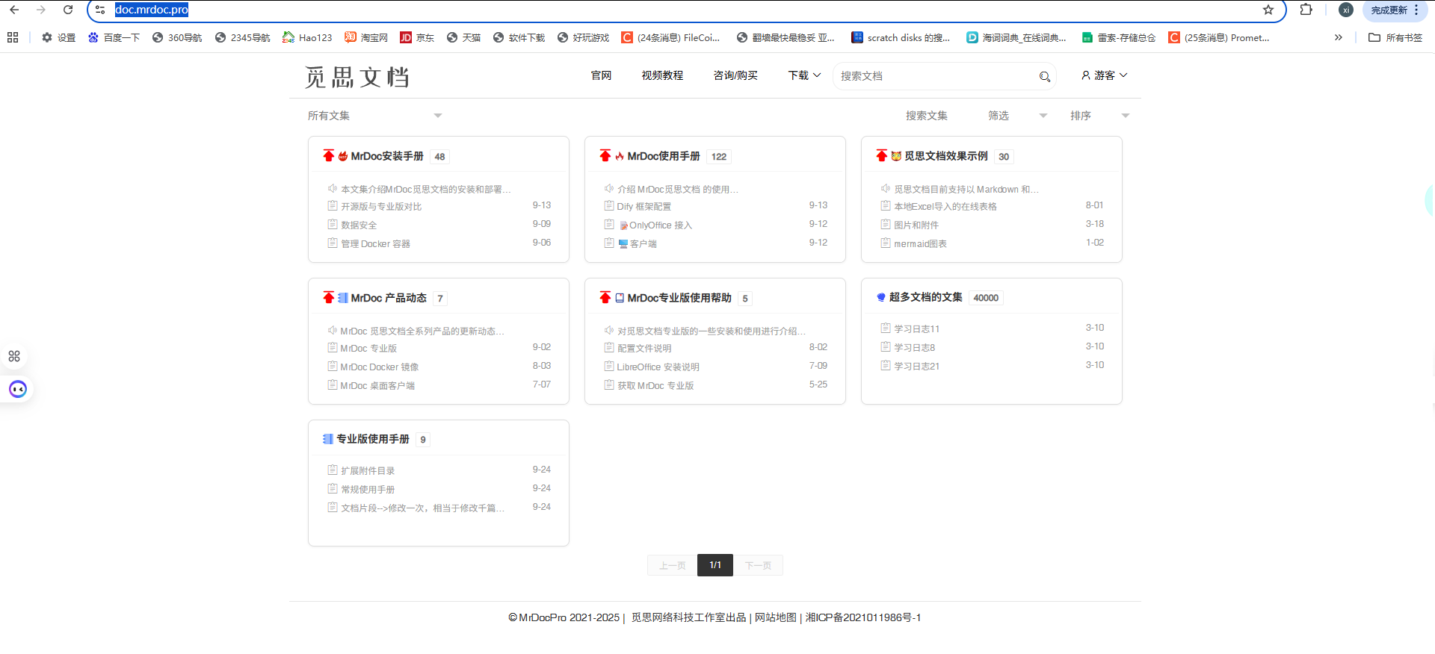Open Chrome menu via 完成更新 button

tap(1395, 10)
